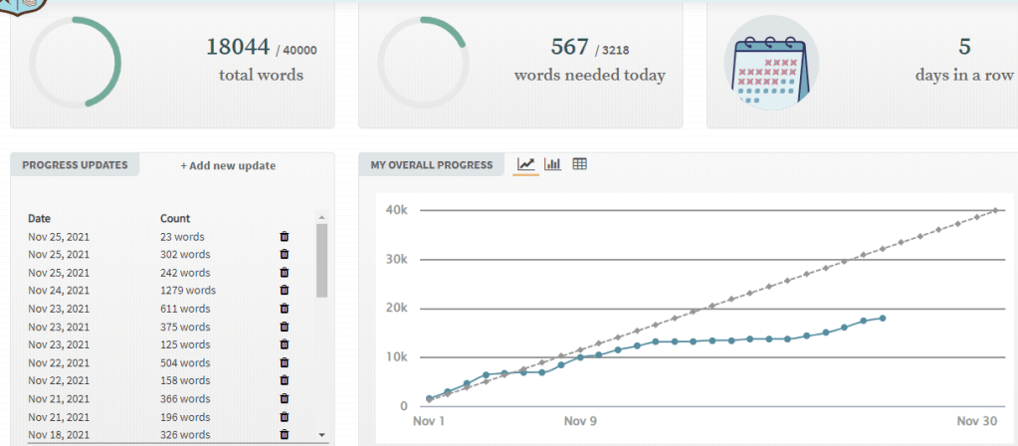Open the Progress Updates tab
The image size is (1018, 446).
point(76,165)
